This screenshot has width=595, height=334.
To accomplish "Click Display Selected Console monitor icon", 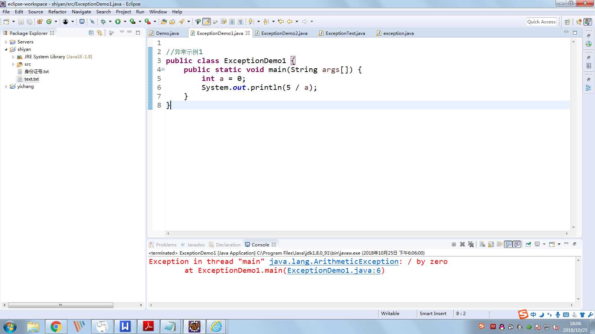I will [x=537, y=244].
